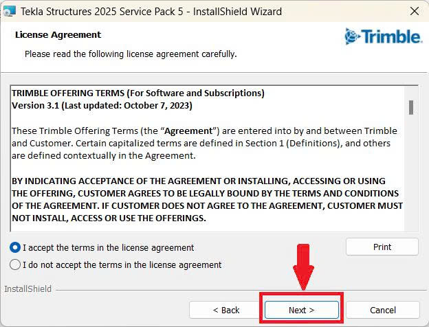This screenshot has height=327, width=429.
Task: Click the InstallShield label at the bottom left
Action: point(27,289)
